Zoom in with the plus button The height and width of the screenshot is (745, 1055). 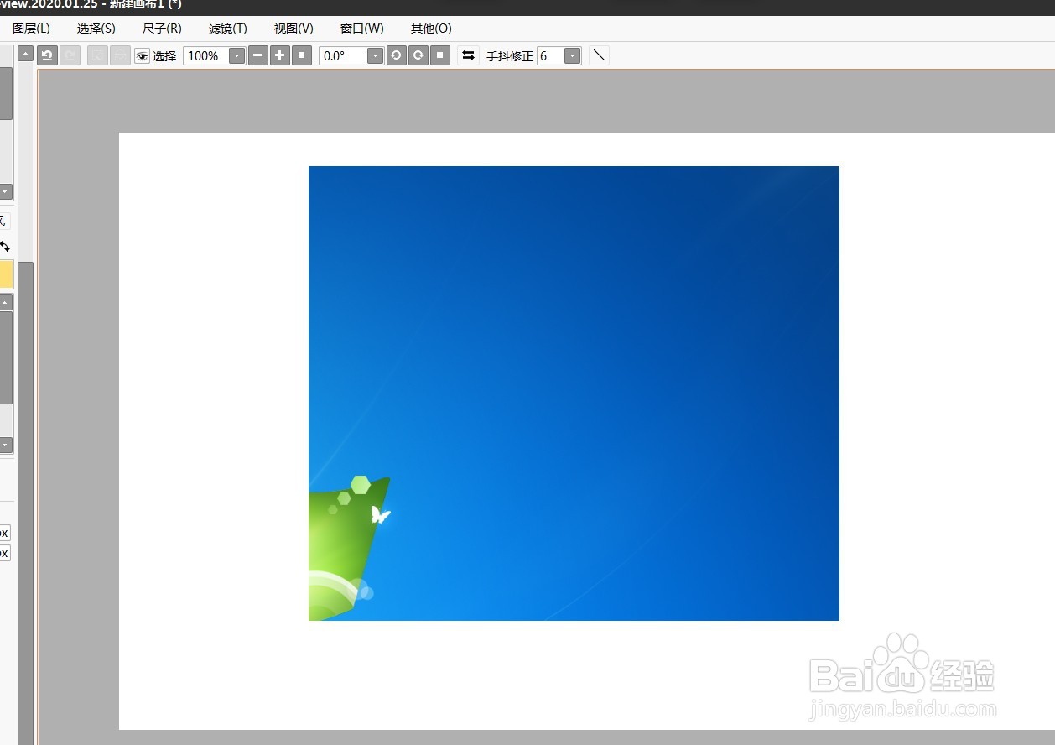click(280, 55)
